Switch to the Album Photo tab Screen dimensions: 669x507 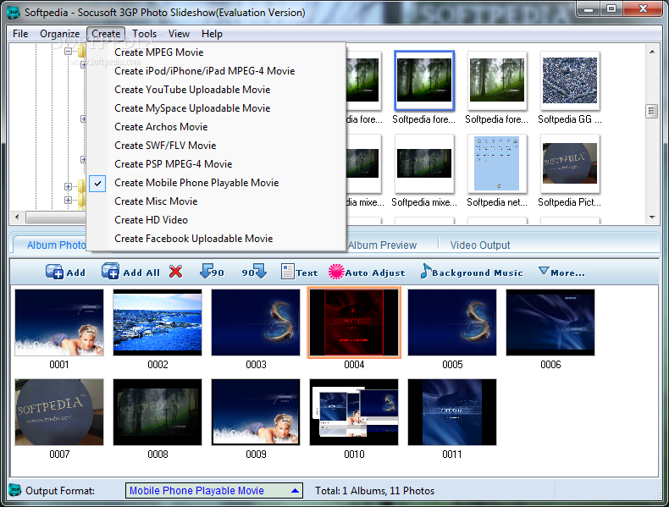(x=56, y=245)
